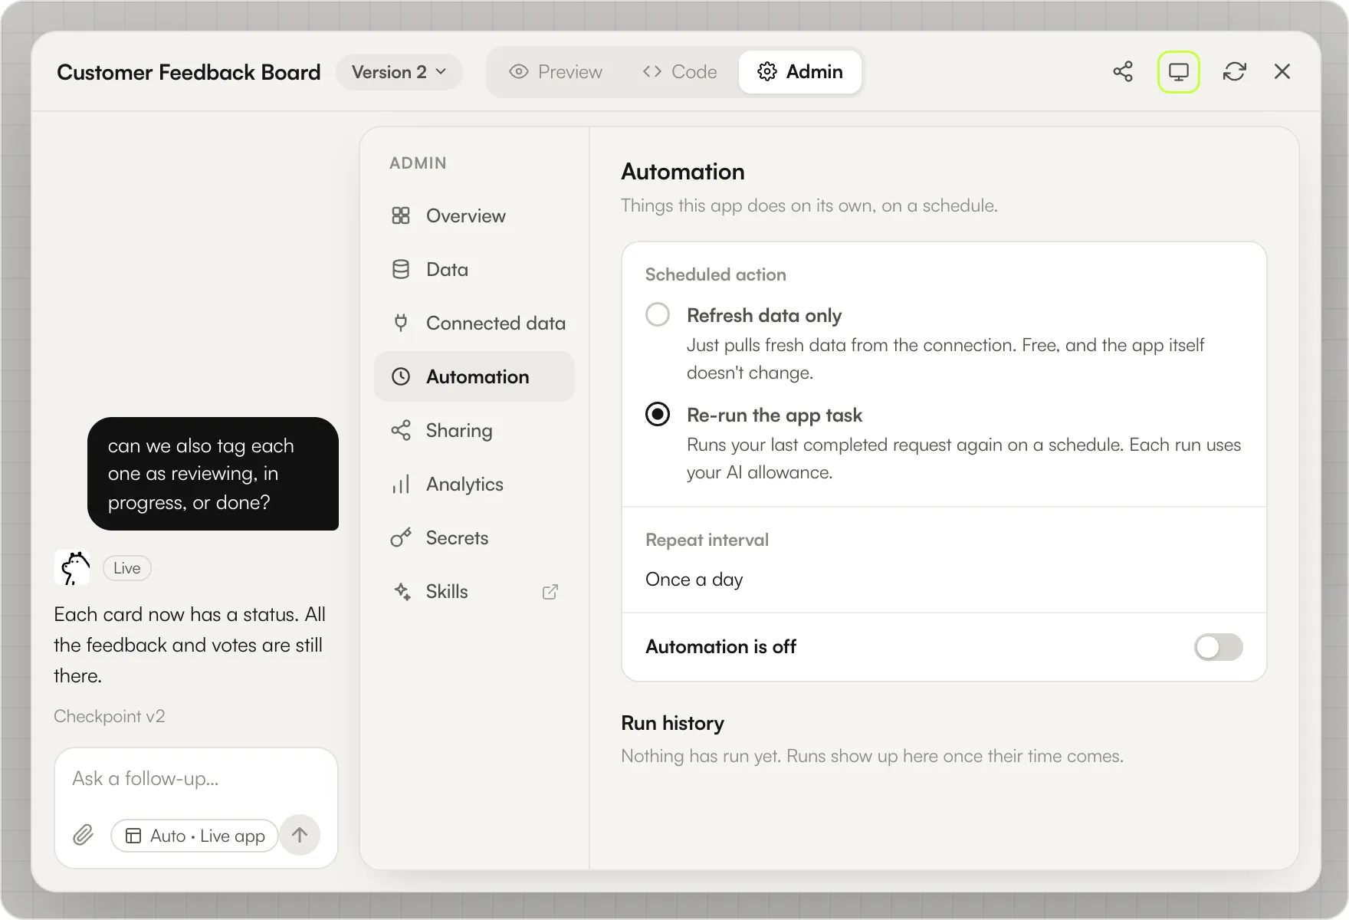Image resolution: width=1349 pixels, height=920 pixels.
Task: Click the paperclip attachment icon
Action: click(84, 835)
